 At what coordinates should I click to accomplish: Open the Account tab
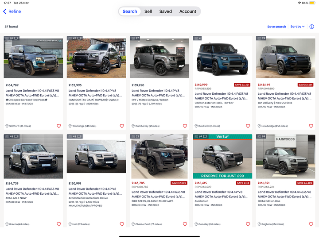(188, 12)
